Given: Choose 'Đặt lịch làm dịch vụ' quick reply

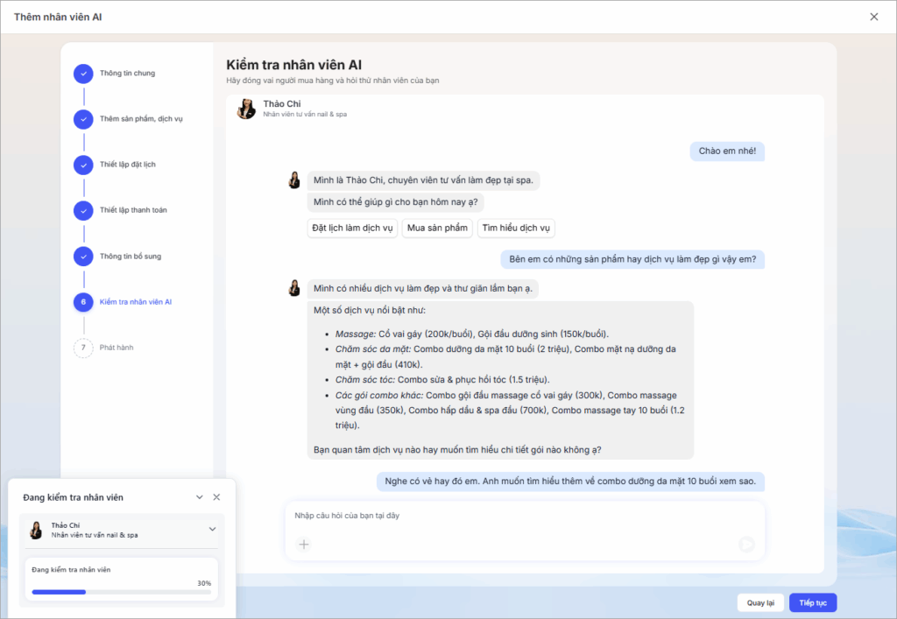Looking at the screenshot, I should 352,229.
